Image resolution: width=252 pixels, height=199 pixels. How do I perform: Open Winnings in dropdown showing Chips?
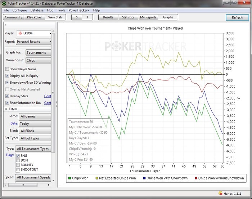point(38,60)
